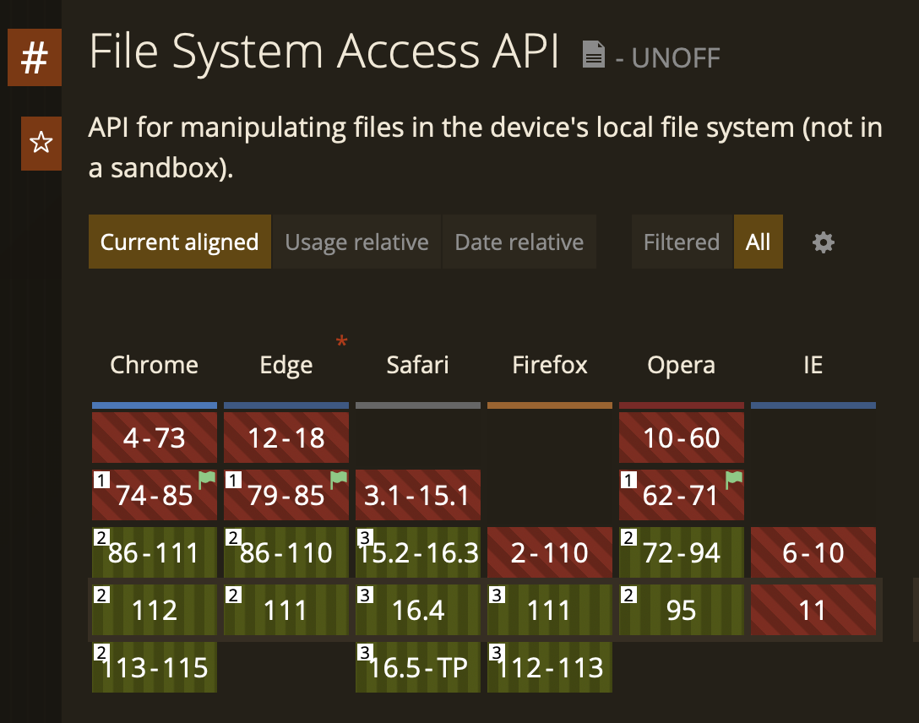Click the Chrome column header

pyautogui.click(x=154, y=365)
